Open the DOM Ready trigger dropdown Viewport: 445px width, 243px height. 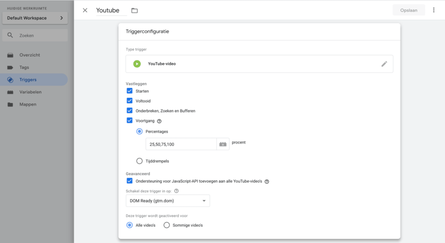click(168, 201)
